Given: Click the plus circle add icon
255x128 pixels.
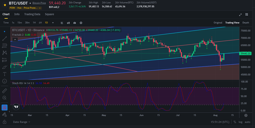Looking at the screenshot, I should [x=81, y=23].
